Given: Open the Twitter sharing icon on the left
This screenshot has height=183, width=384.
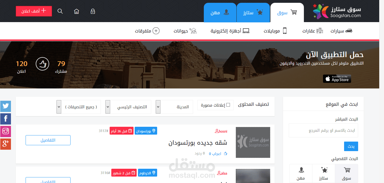Looking at the screenshot, I should pyautogui.click(x=5, y=106).
